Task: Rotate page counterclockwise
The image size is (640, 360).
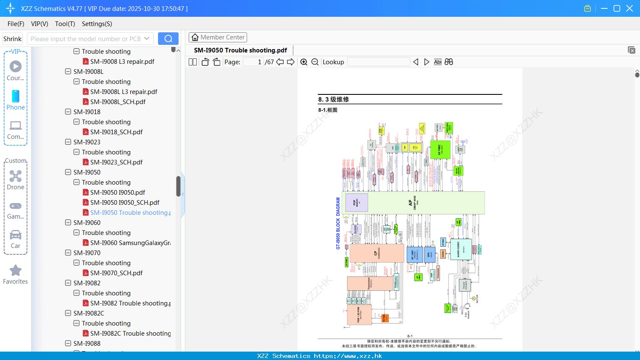Action: (205, 62)
